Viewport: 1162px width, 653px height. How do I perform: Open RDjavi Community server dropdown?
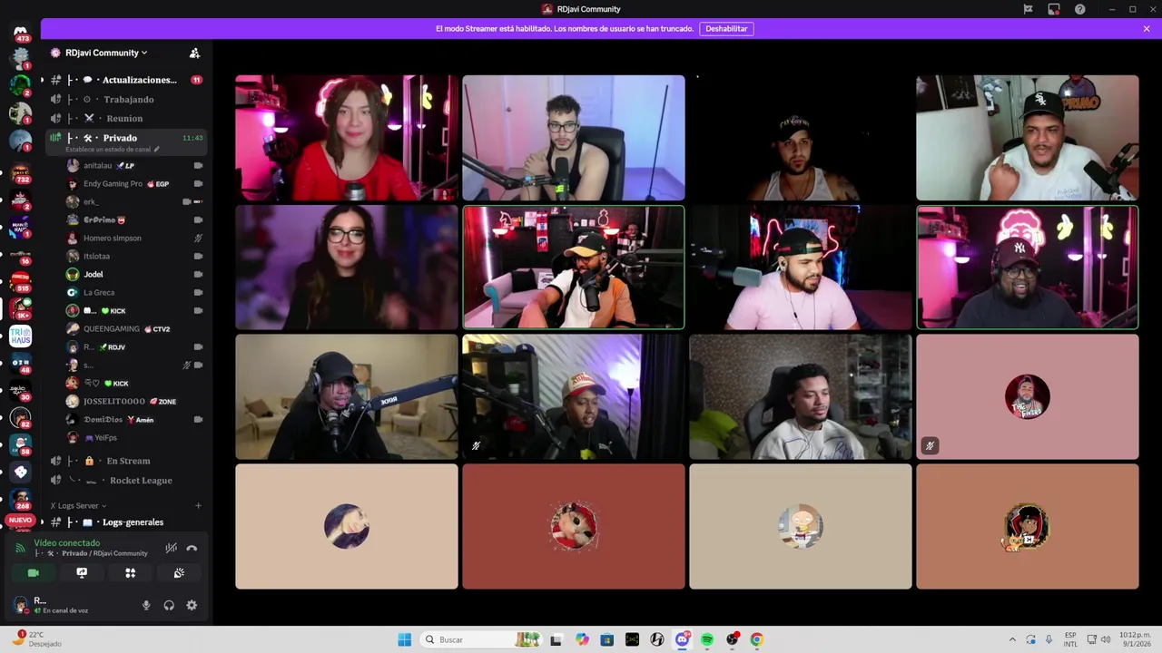coord(106,53)
